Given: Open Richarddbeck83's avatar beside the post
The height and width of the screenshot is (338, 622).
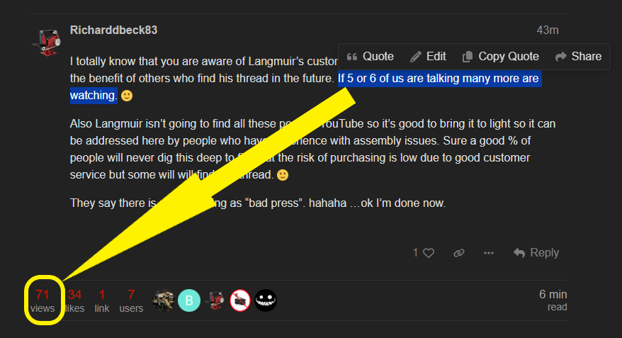Looking at the screenshot, I should [x=47, y=42].
